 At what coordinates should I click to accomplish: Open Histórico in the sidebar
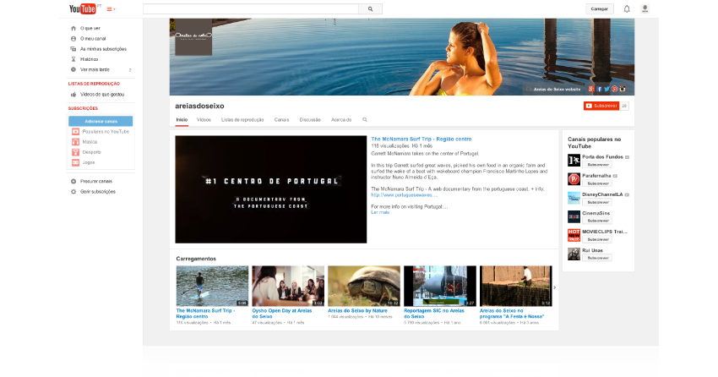[90, 59]
